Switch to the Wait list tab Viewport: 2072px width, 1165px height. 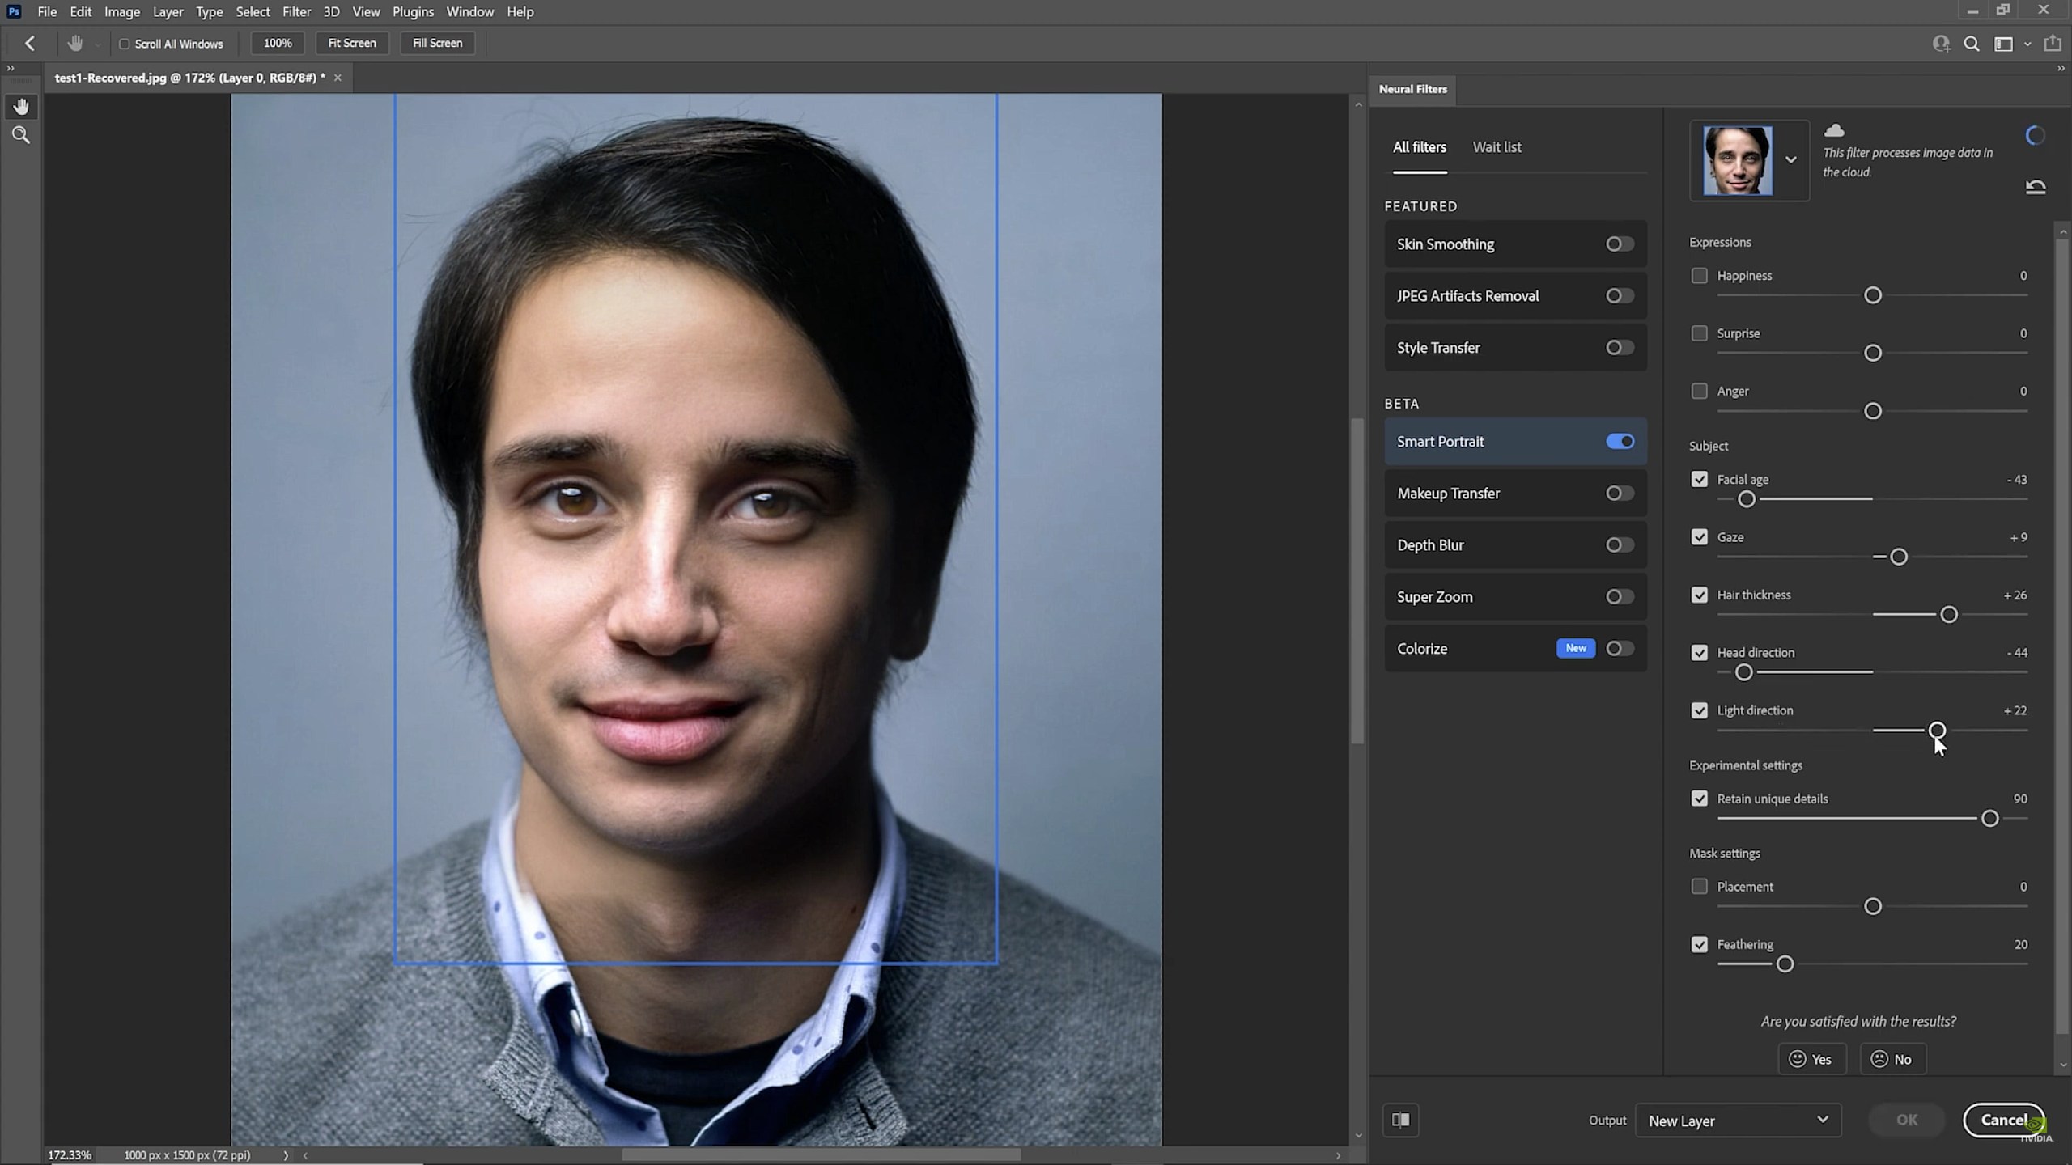pyautogui.click(x=1497, y=147)
